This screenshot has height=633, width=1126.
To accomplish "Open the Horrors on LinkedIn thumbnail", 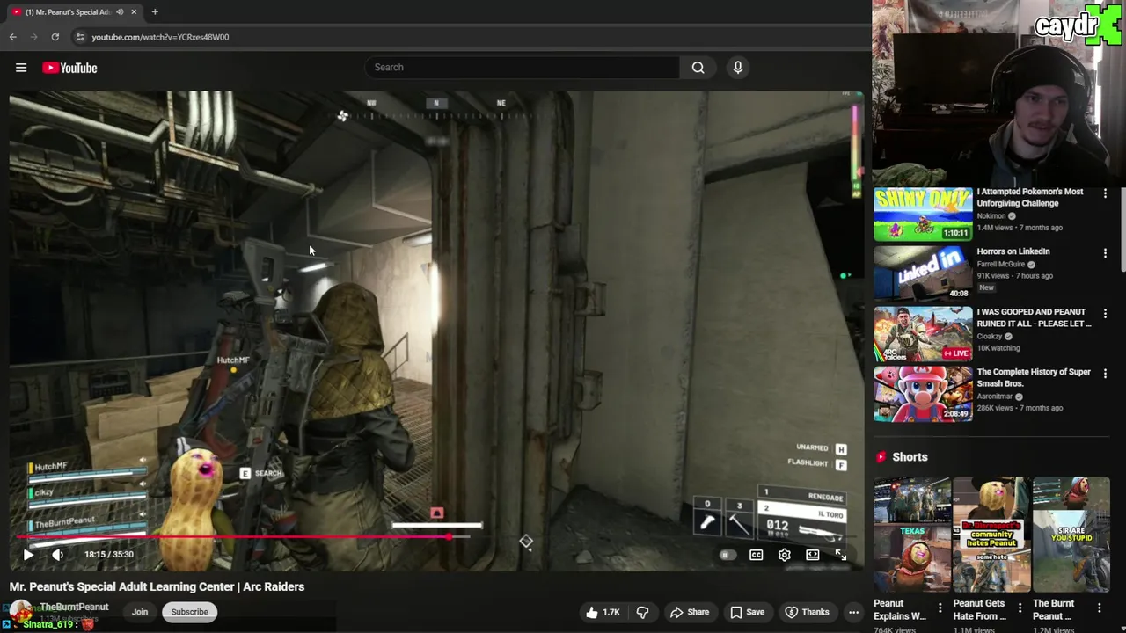I will tap(923, 273).
